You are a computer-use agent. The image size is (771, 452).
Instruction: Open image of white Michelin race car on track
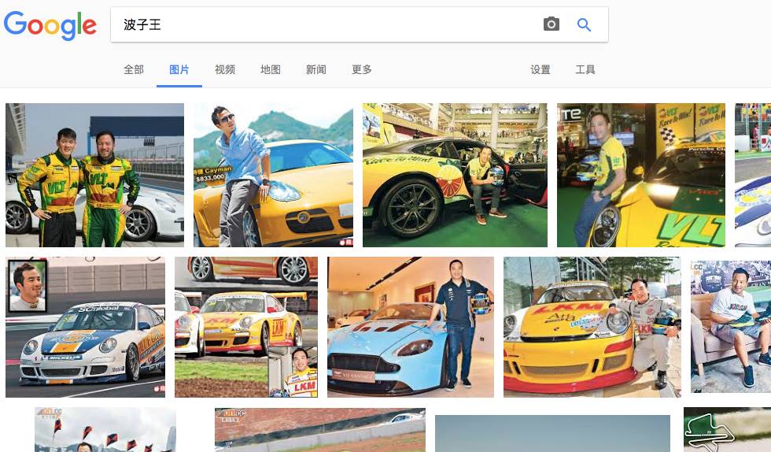click(x=86, y=327)
